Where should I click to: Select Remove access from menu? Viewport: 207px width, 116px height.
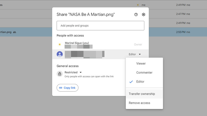[x=139, y=103]
